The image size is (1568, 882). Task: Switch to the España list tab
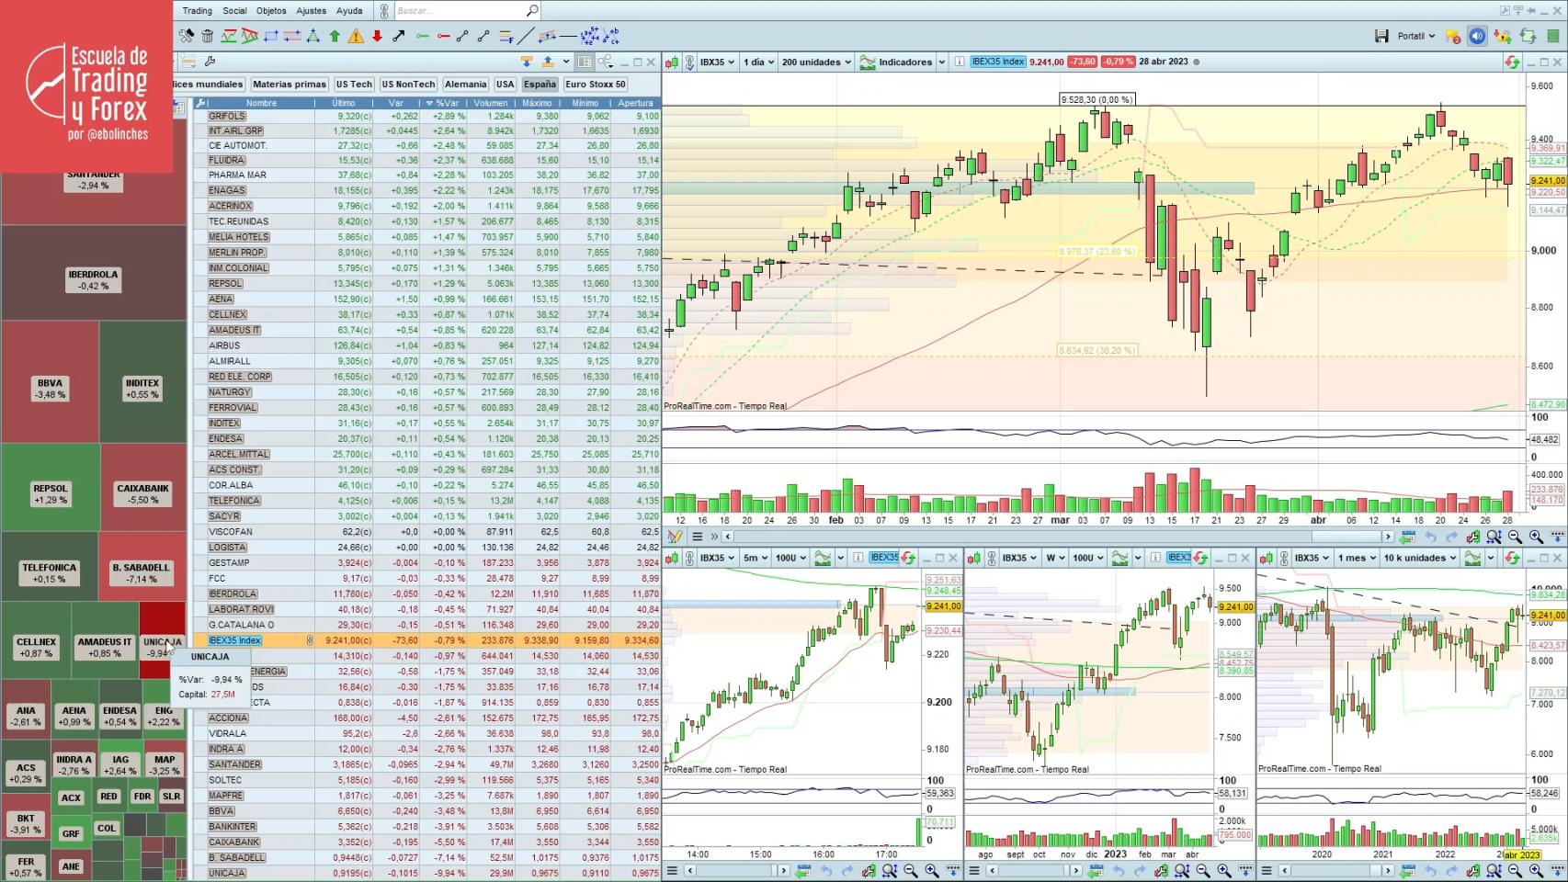(x=540, y=84)
